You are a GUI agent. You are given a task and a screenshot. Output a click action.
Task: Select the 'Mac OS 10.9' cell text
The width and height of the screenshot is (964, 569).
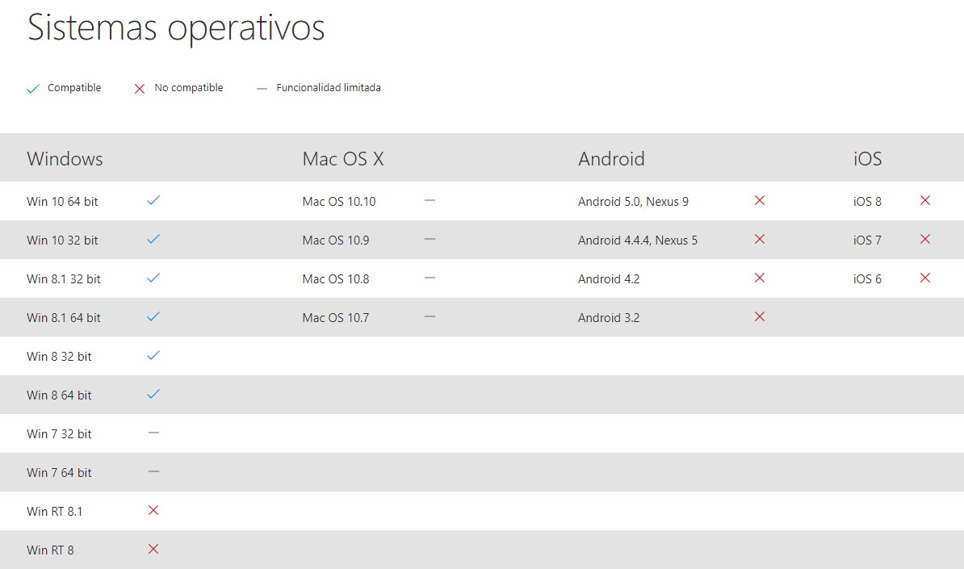click(x=336, y=241)
